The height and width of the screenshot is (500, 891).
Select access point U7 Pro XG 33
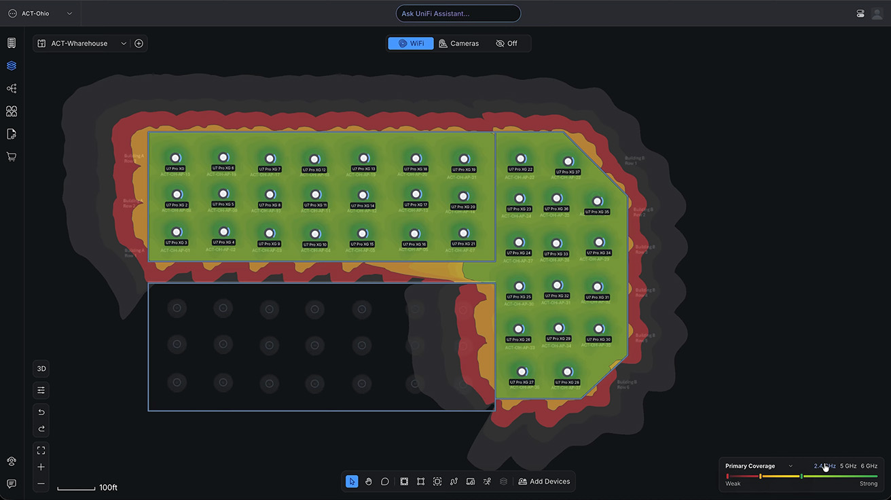(556, 243)
